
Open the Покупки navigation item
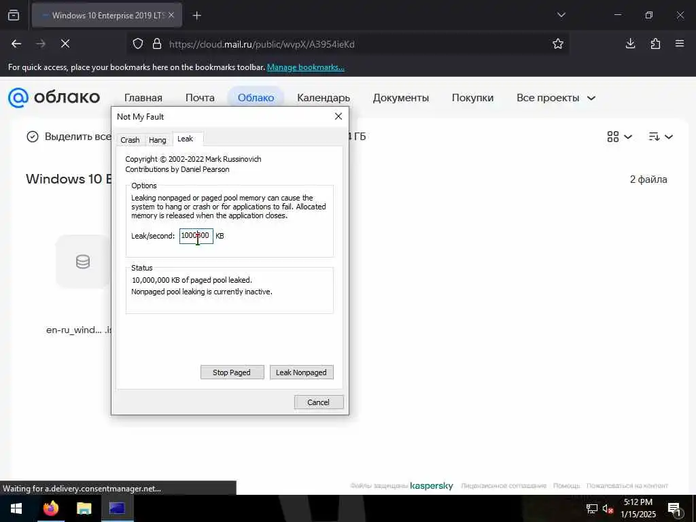click(x=473, y=98)
